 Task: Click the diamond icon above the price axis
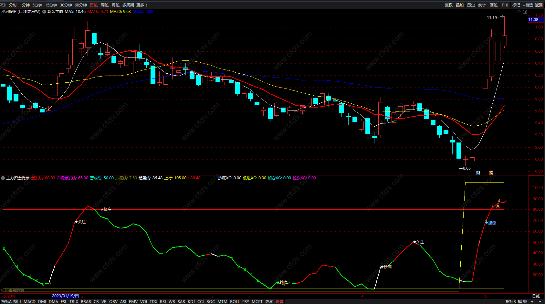point(519,12)
